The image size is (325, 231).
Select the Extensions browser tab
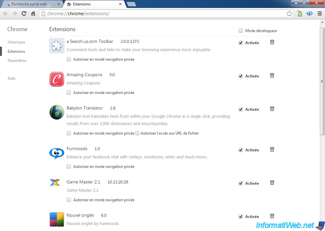click(x=95, y=4)
